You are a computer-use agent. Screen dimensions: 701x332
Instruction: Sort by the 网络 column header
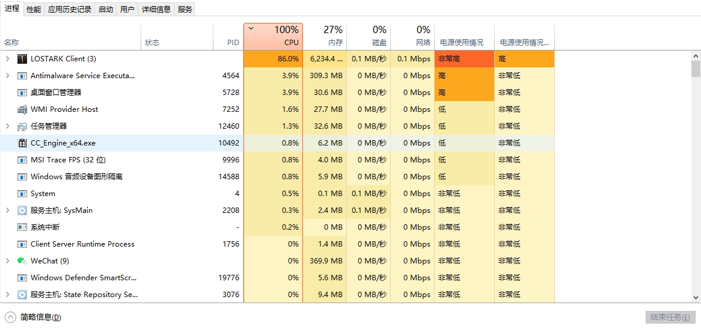pos(412,36)
